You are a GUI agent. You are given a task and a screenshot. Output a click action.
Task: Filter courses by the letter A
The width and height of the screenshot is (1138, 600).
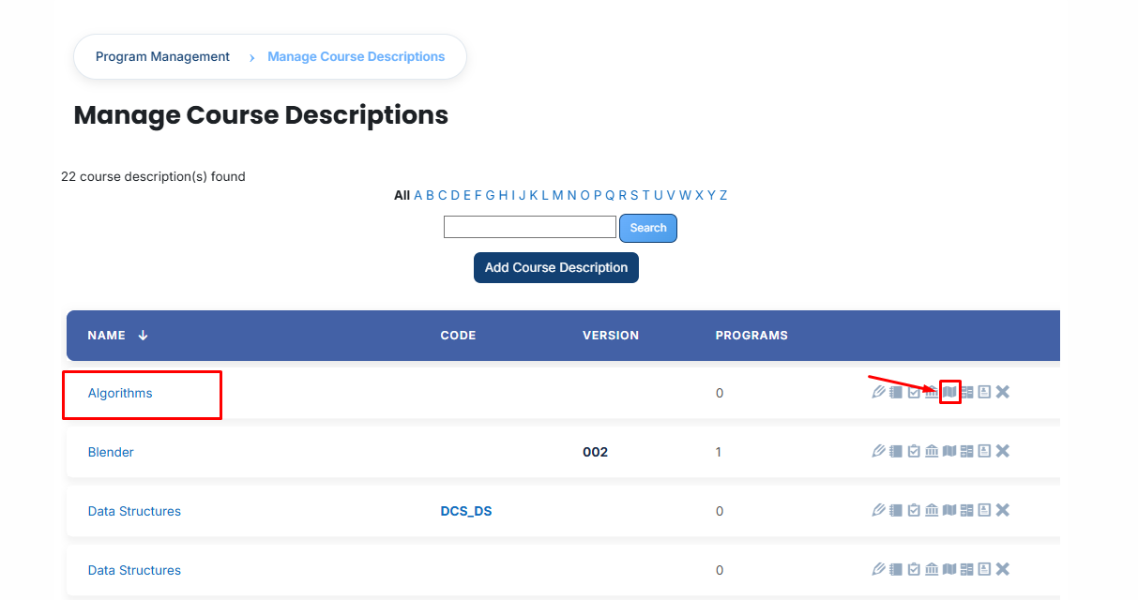point(418,195)
